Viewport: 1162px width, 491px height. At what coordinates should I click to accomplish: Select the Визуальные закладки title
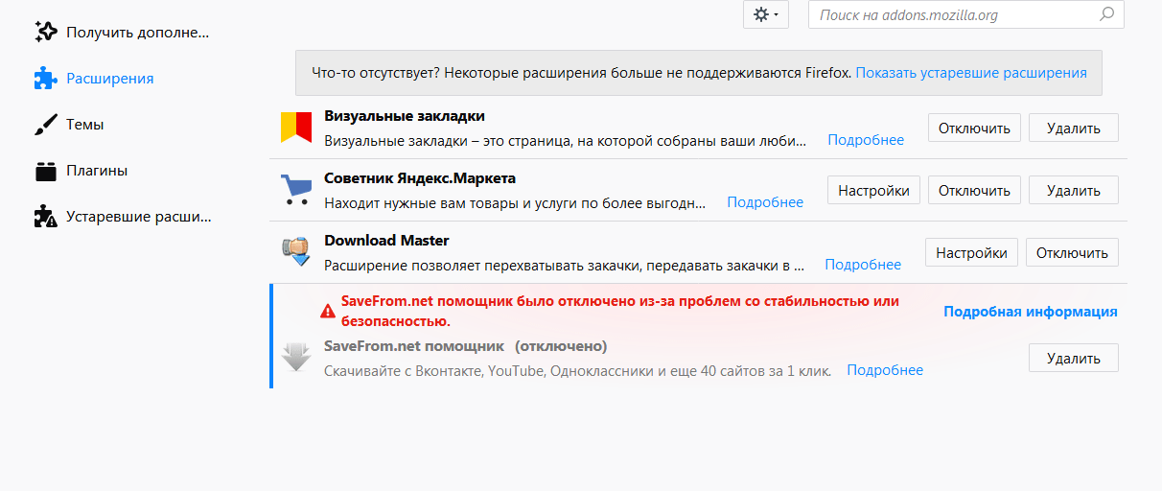click(x=405, y=115)
